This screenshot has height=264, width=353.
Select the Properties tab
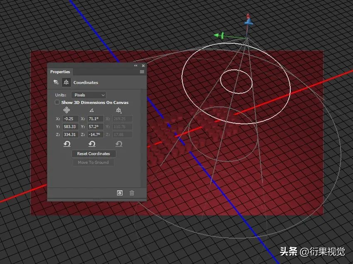point(60,72)
